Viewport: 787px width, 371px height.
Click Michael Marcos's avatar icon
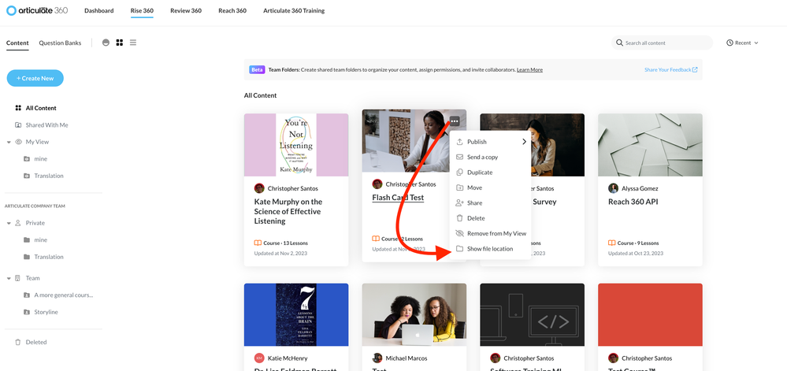pos(377,358)
